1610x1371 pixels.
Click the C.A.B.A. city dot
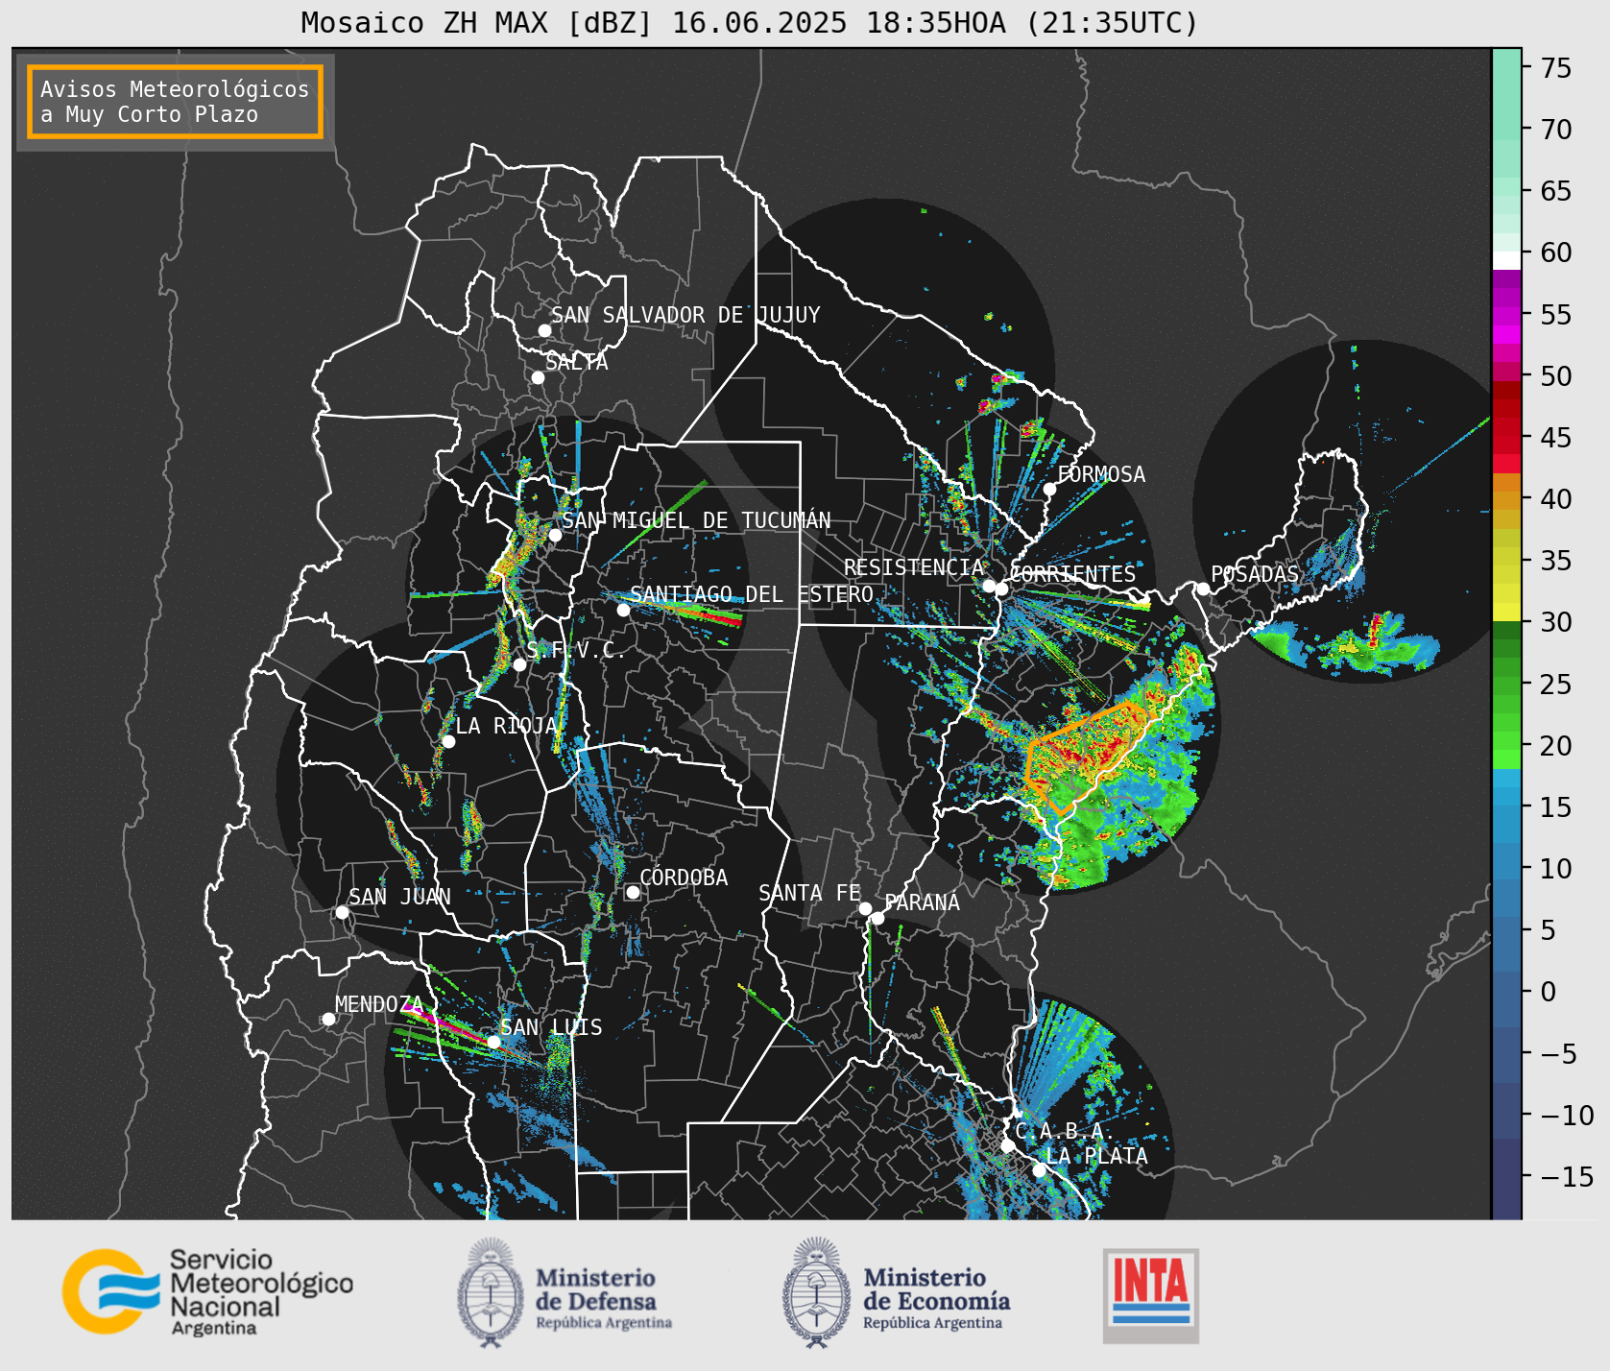tap(1007, 1145)
